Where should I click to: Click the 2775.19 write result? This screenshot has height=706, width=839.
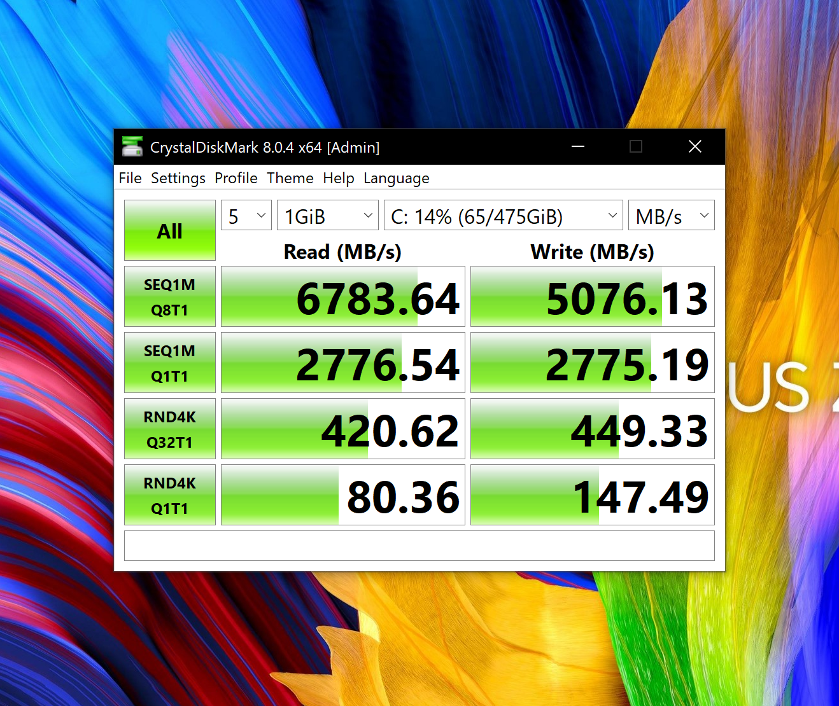pos(593,363)
